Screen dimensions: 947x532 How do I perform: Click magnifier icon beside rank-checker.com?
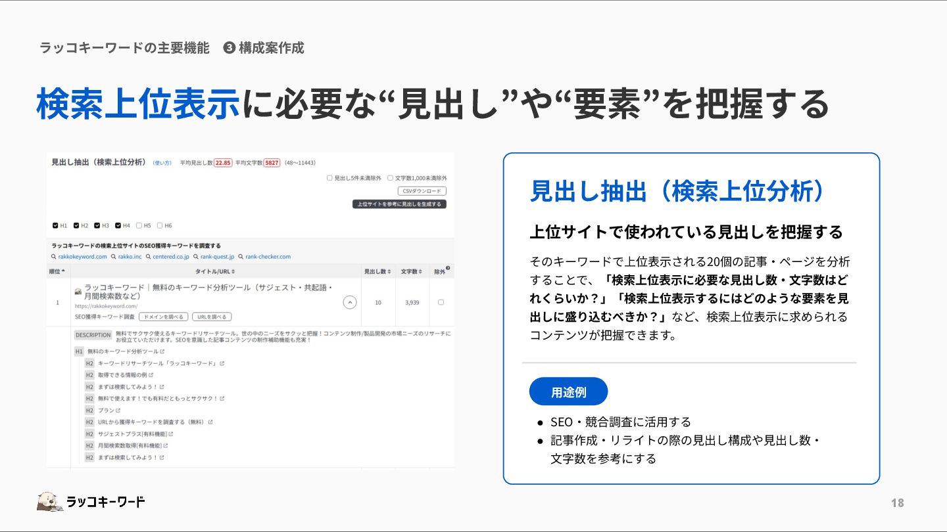(x=241, y=257)
